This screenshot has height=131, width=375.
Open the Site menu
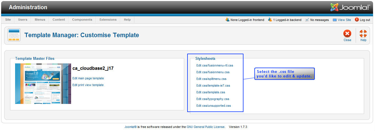[x=8, y=20]
